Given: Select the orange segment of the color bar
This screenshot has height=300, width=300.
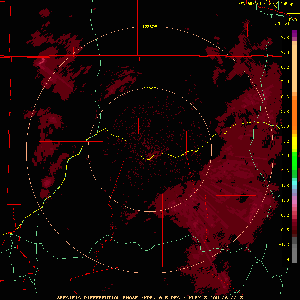Looking at the screenshot, I should [294, 115].
